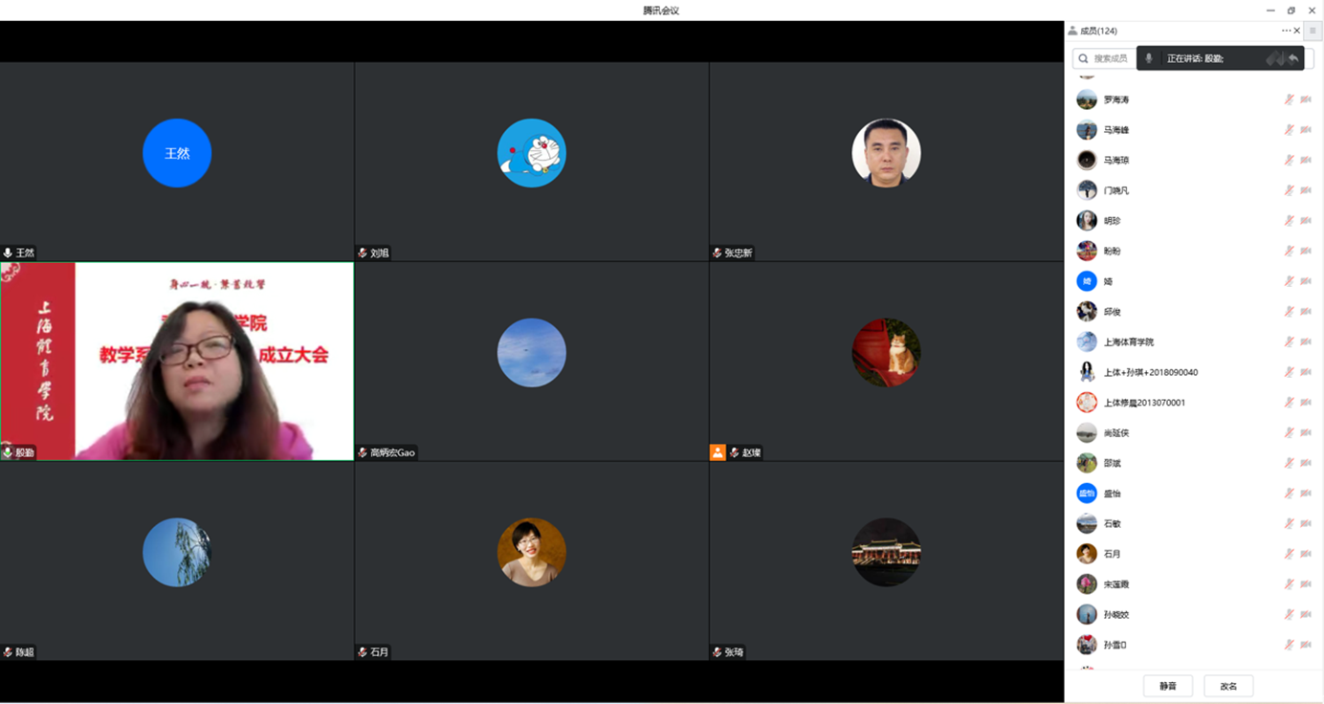Click the cat avatar in 赵璞's tile
The width and height of the screenshot is (1324, 704).
pos(886,353)
